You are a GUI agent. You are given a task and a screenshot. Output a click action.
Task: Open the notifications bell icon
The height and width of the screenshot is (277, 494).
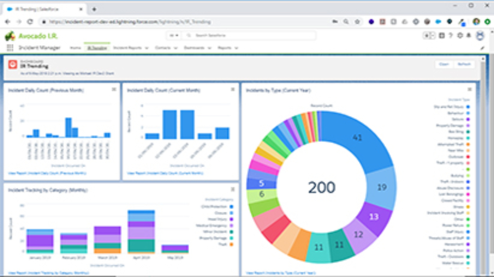(468, 36)
